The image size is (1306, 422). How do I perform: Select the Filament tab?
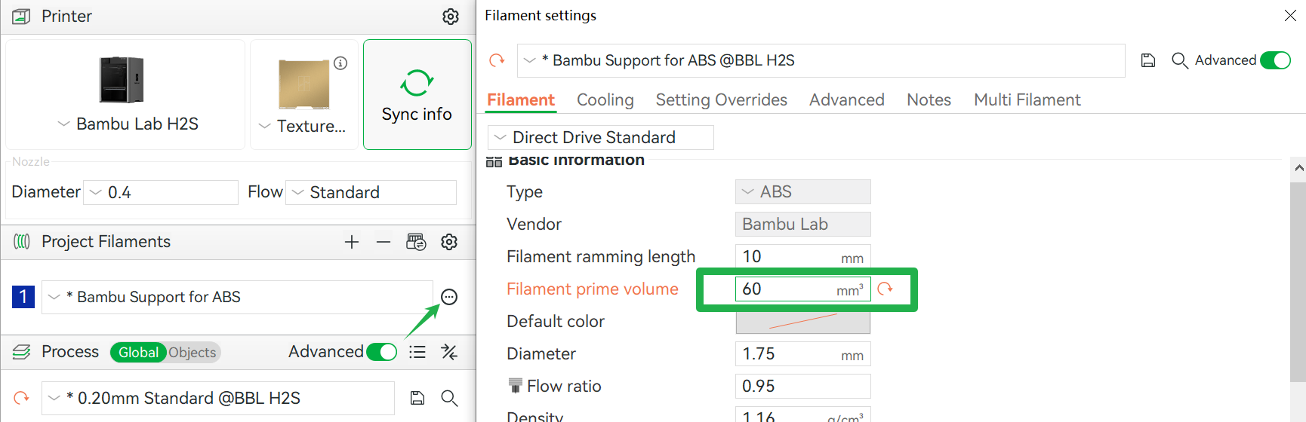tap(521, 100)
